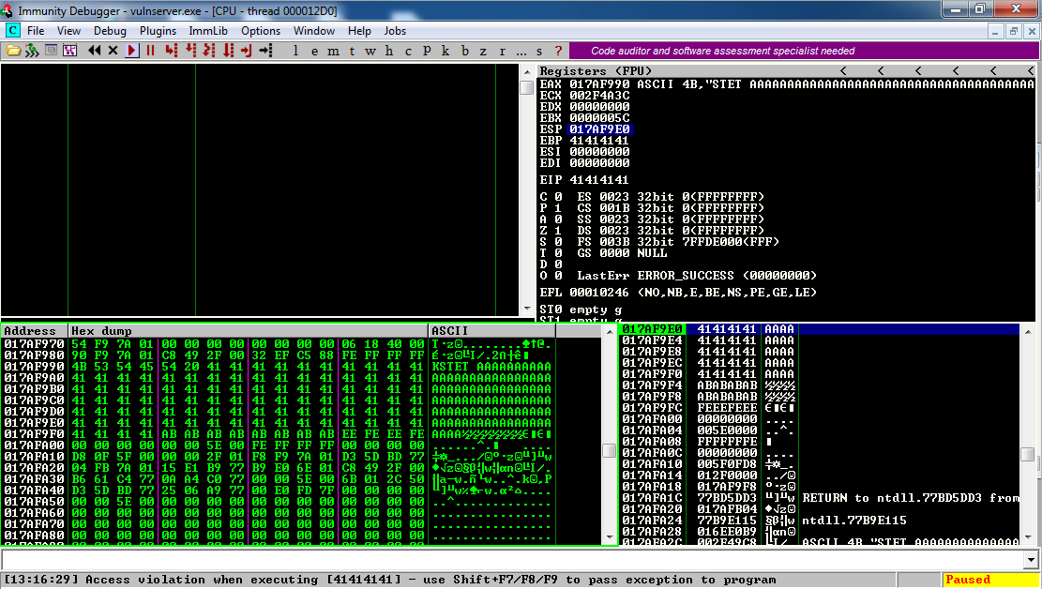Open the Plugins menu
This screenshot has height=589, width=1042.
(x=158, y=31)
